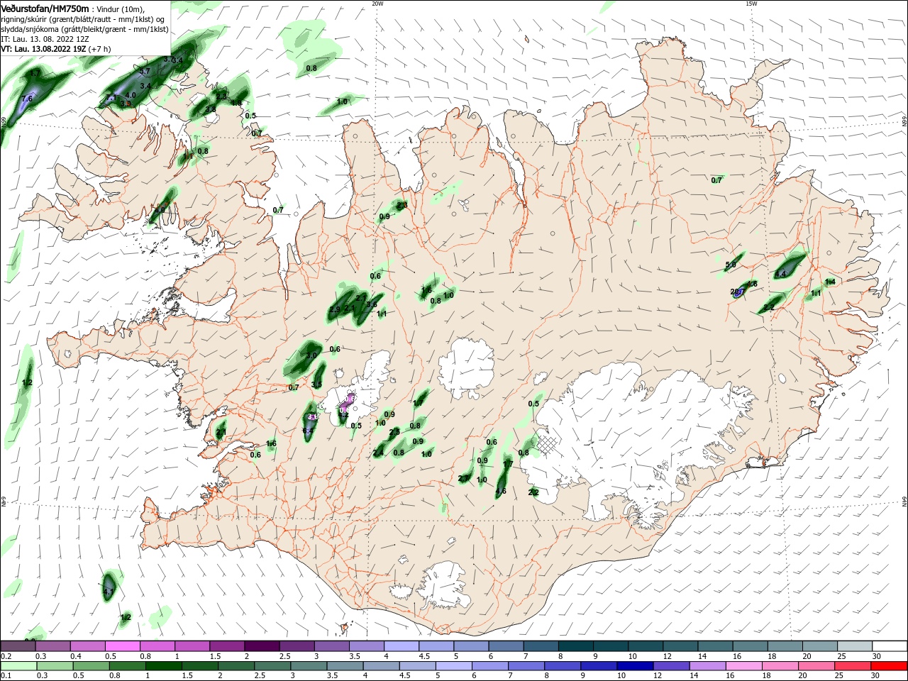Click the 4.4 precipitation value

(781, 274)
